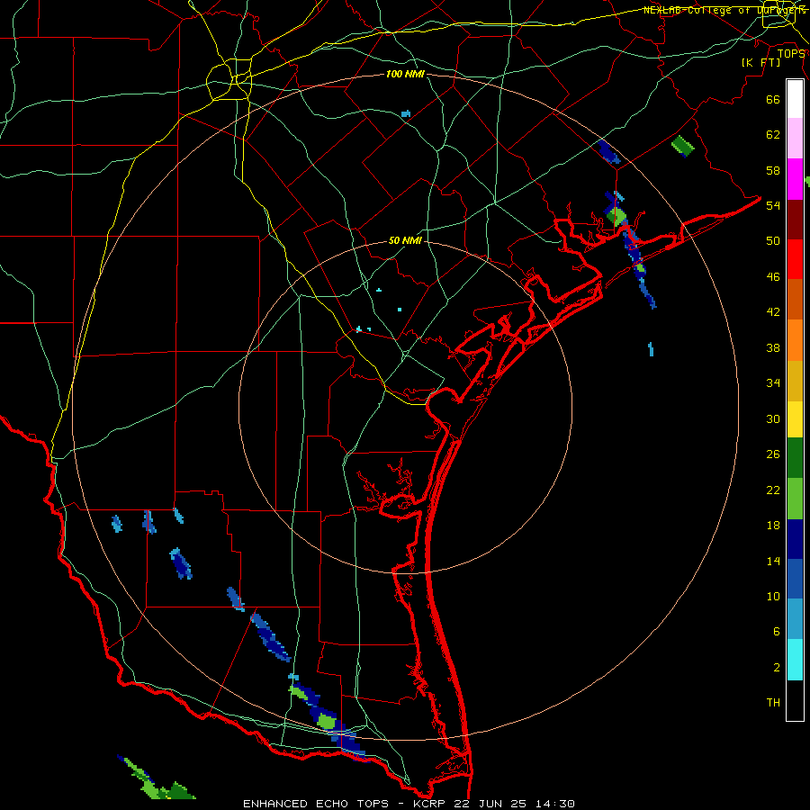Click the green echo cell outside the northeast ring
The height and width of the screenshot is (810, 810).
(x=683, y=146)
